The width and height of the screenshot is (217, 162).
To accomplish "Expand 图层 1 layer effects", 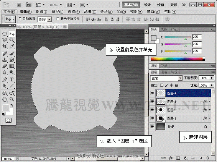I will tap(210, 118).
